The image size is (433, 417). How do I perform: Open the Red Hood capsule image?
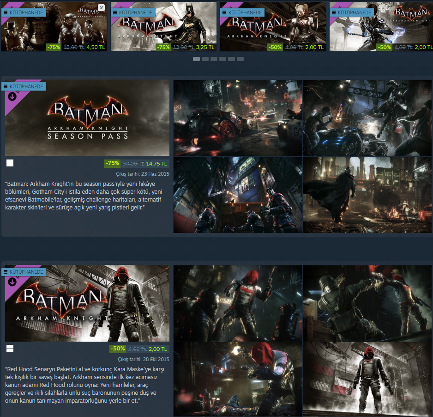(87, 303)
